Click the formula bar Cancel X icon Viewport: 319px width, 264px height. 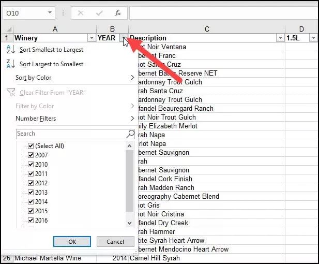click(x=81, y=12)
